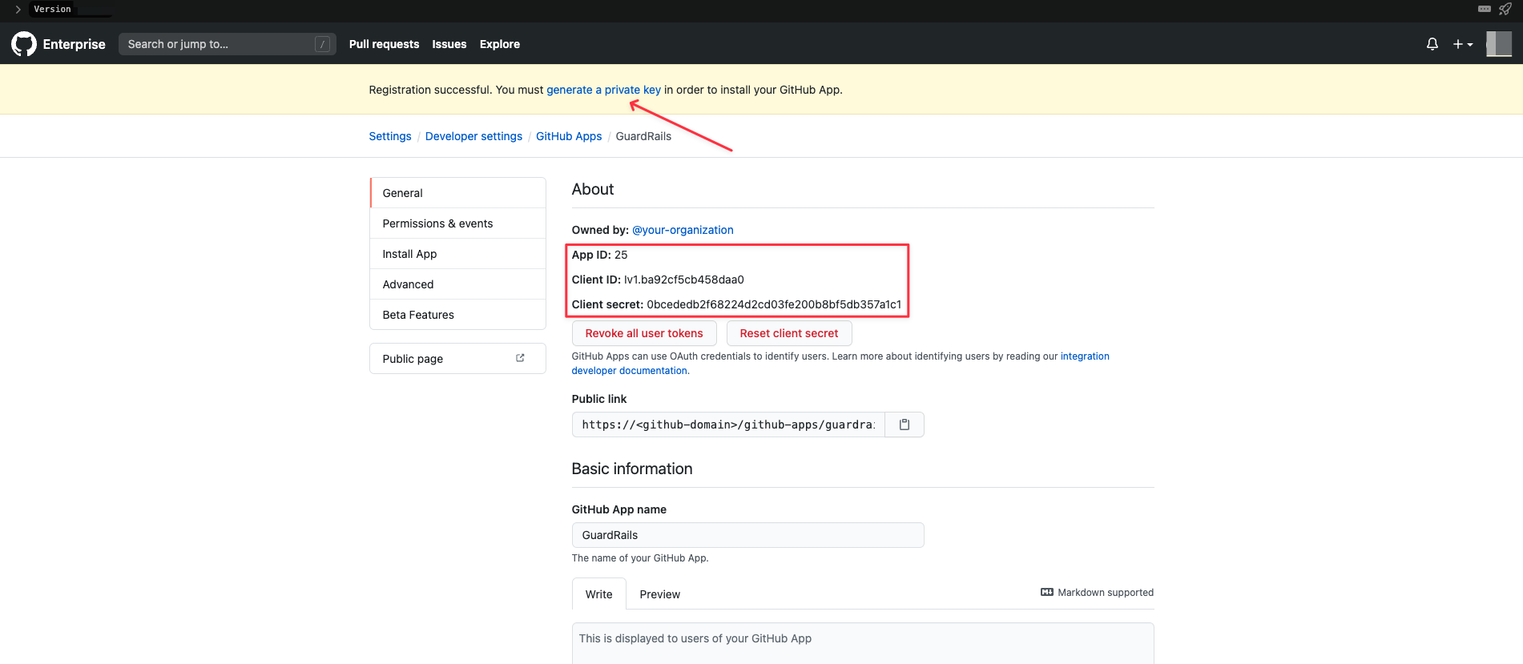Click the keyboard icon in top bar
This screenshot has height=664, width=1523.
pyautogui.click(x=1485, y=9)
